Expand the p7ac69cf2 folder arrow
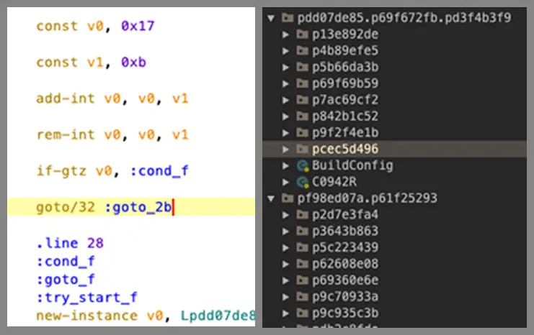Image resolution: width=534 pixels, height=335 pixels. [285, 100]
